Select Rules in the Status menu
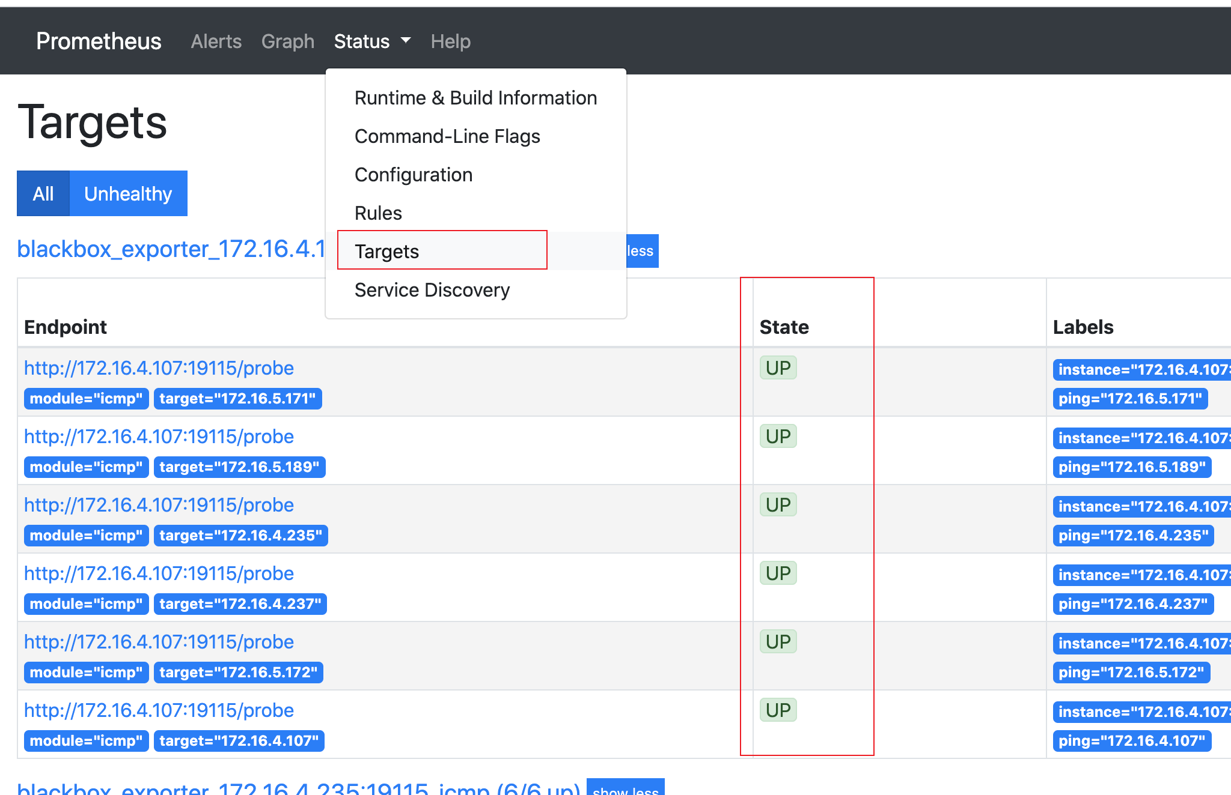The width and height of the screenshot is (1231, 795). point(378,213)
